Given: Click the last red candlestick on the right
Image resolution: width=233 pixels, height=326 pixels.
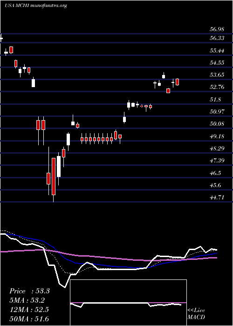Looking at the screenshot, I should click(x=177, y=82).
